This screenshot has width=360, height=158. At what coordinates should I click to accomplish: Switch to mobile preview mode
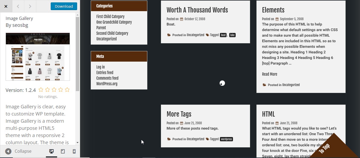click(74, 151)
